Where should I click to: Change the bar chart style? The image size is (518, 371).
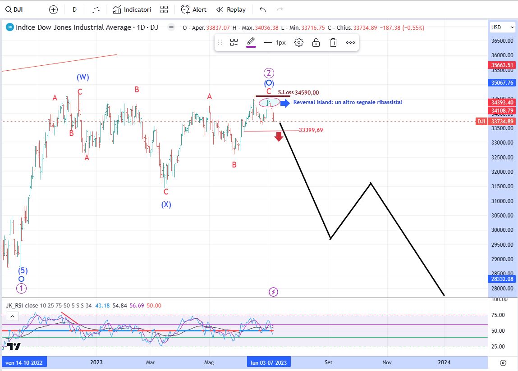pyautogui.click(x=96, y=9)
